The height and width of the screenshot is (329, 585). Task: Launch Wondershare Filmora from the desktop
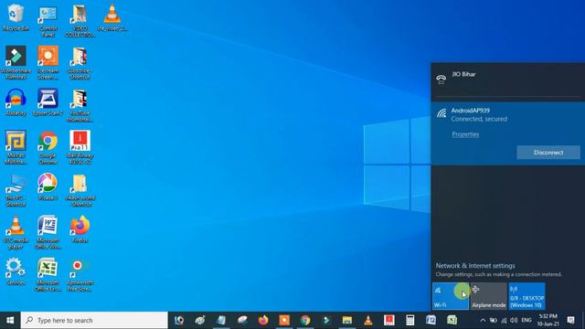(x=16, y=62)
